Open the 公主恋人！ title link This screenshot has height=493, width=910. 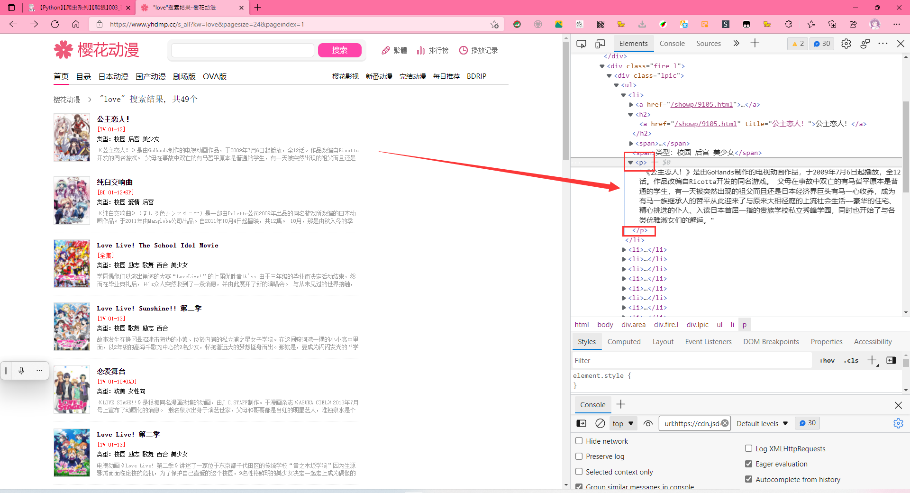113,119
